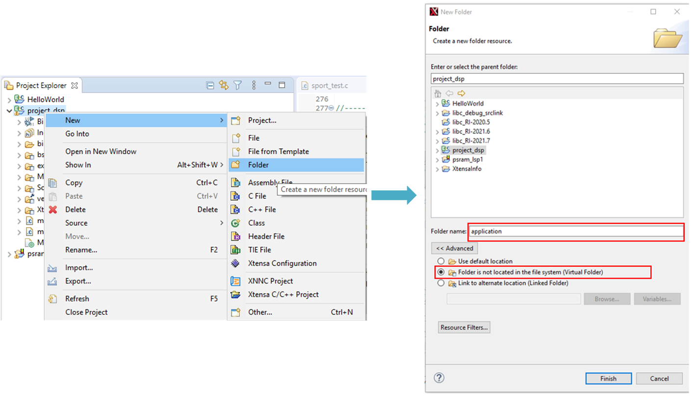The width and height of the screenshot is (691, 396).
Task: Select 'Use default location' radio button
Action: [441, 261]
